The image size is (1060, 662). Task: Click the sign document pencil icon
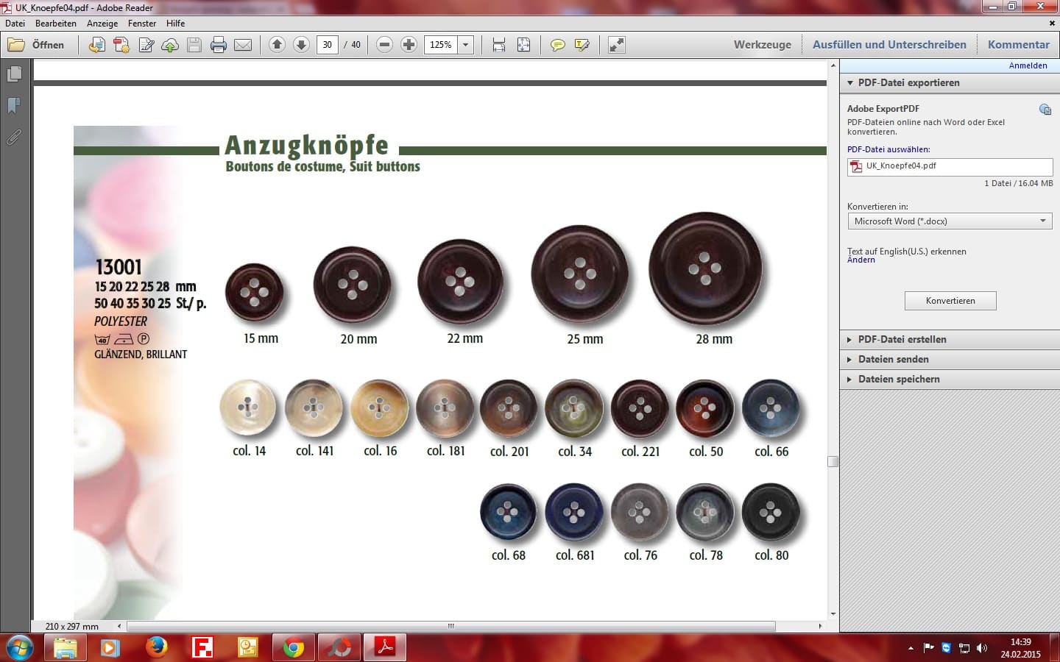pyautogui.click(x=146, y=45)
